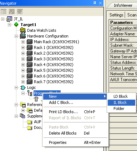Collapse the Hardware Configuration node
Viewport: 137px width, 151px height.
[16, 36]
